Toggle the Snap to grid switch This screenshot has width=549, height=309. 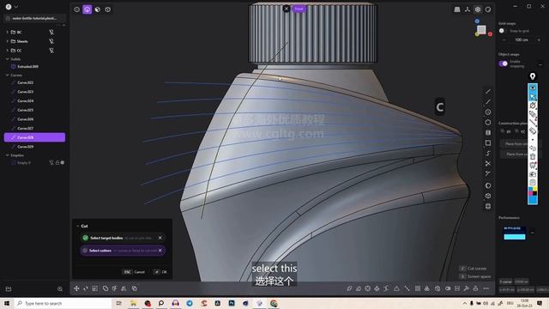click(x=503, y=31)
